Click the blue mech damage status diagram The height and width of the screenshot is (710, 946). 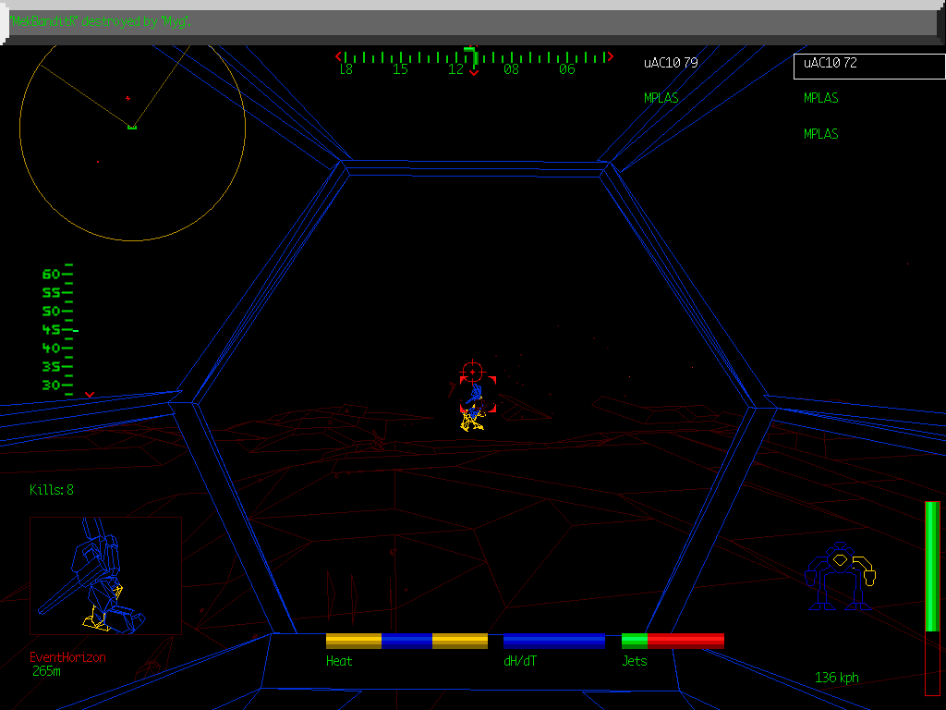(x=839, y=577)
